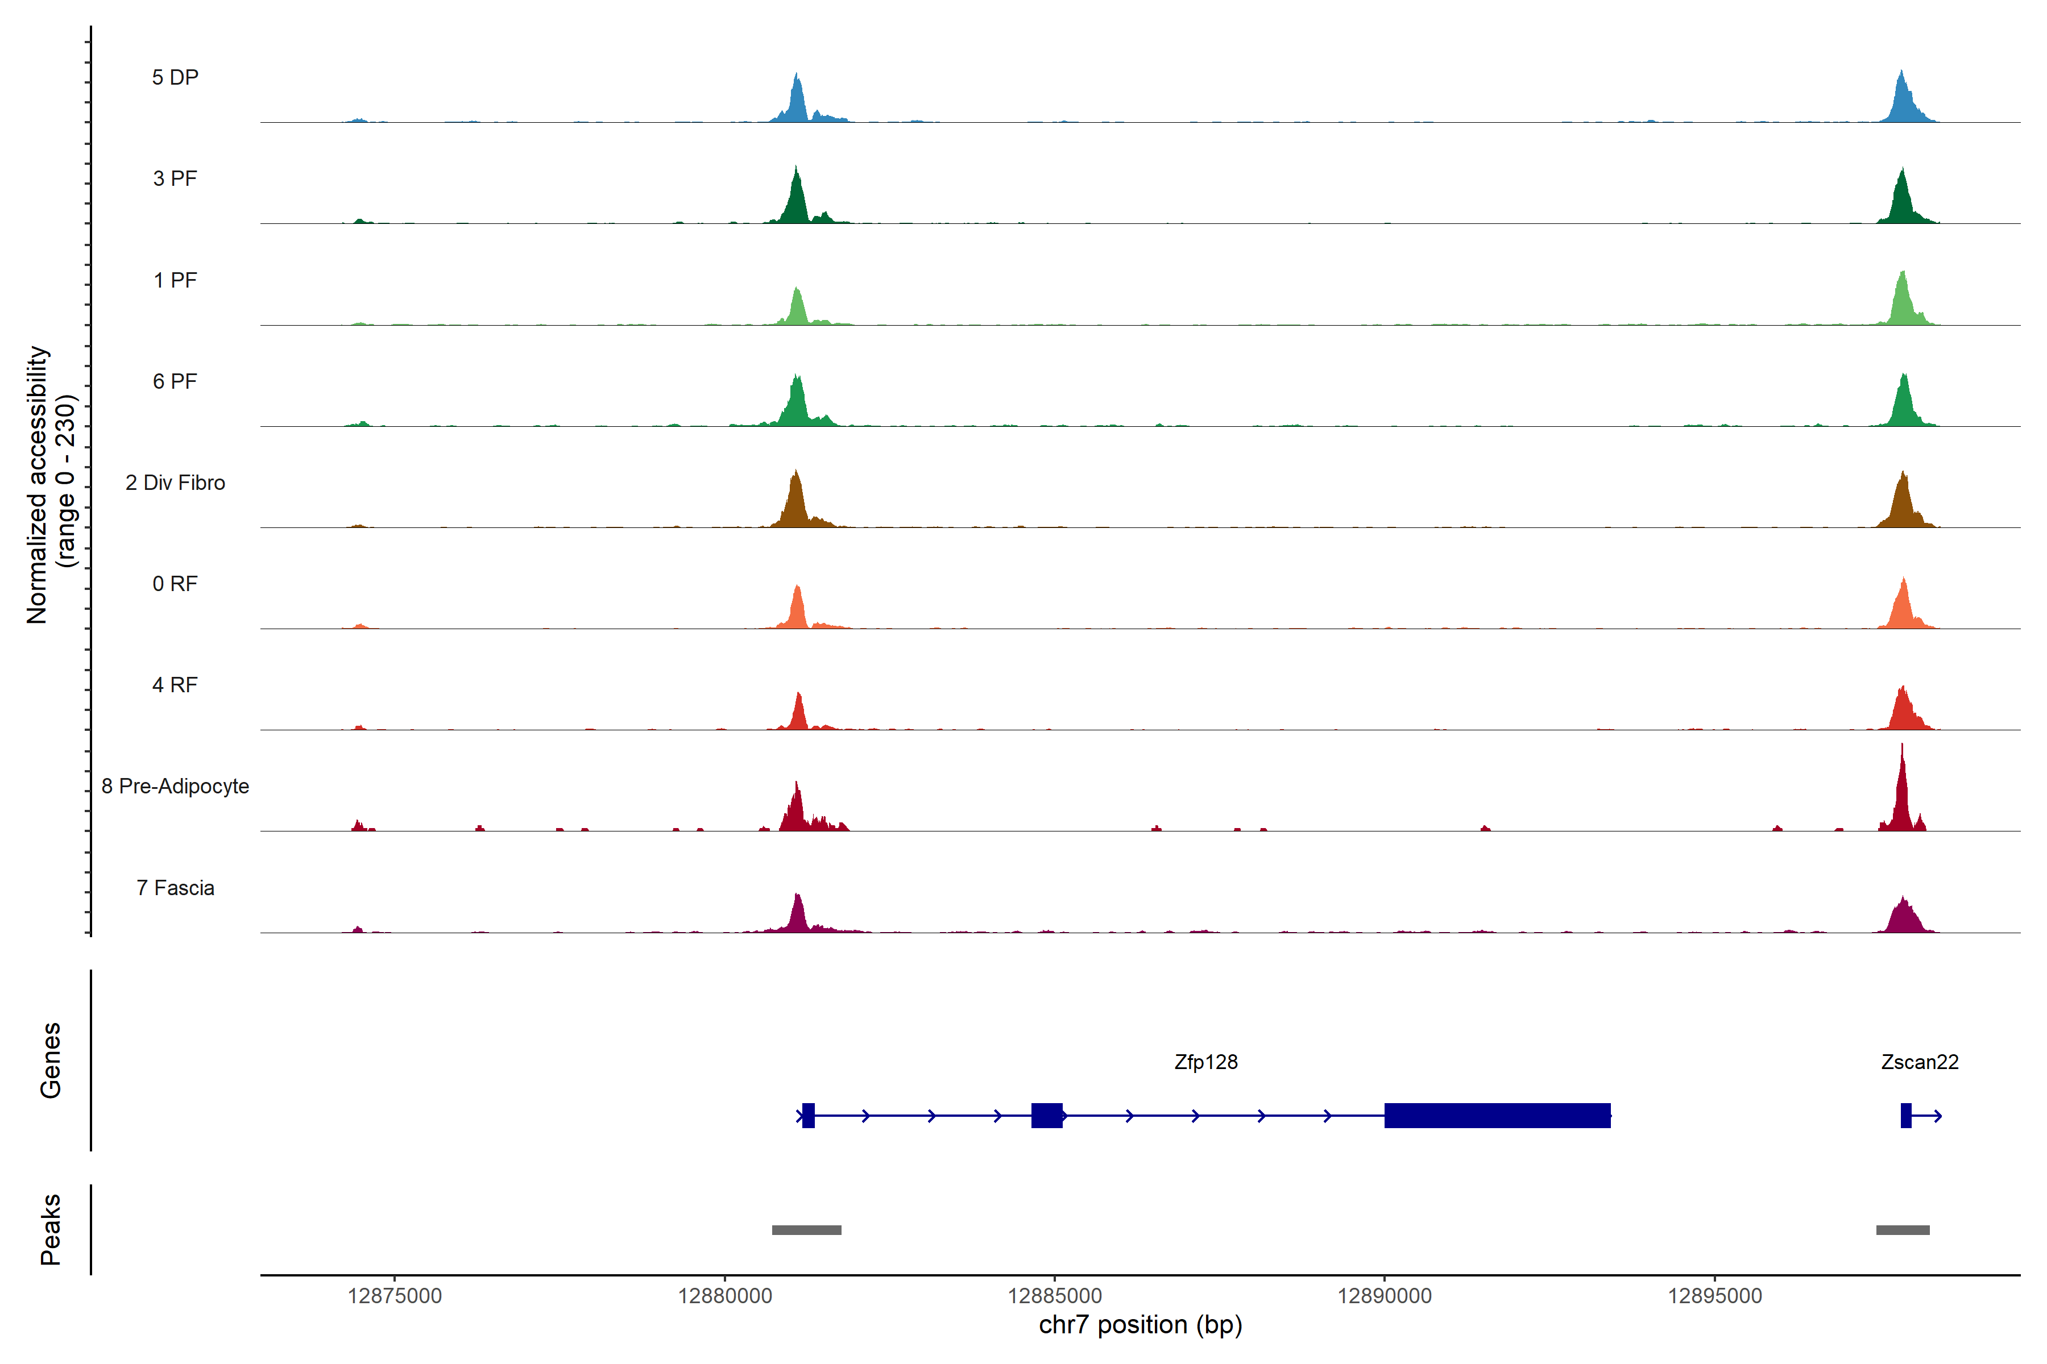Click the 12875000 axis tick label
The width and height of the screenshot is (2047, 1364).
pyautogui.click(x=394, y=1295)
